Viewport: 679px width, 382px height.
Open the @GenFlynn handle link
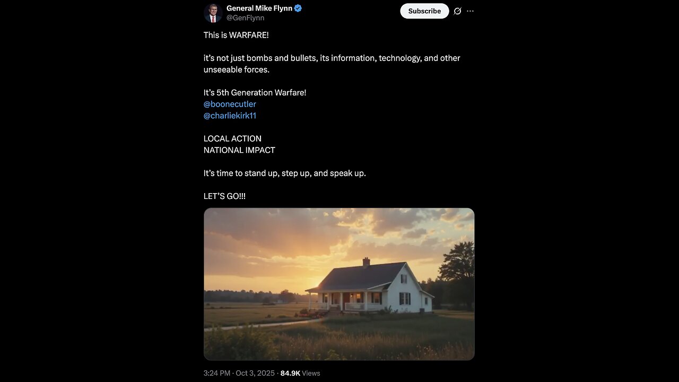pos(245,18)
